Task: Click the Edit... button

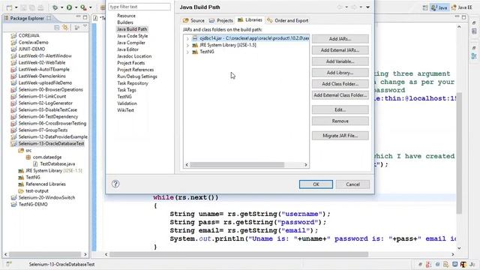Action: pos(340,109)
